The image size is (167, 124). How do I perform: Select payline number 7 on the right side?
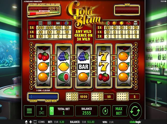[x=136, y=87]
